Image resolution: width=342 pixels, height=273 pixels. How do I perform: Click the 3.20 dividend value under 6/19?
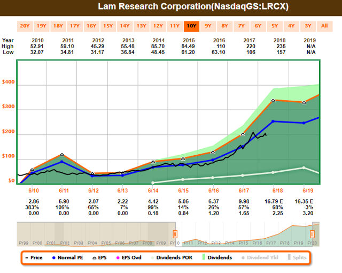point(308,213)
